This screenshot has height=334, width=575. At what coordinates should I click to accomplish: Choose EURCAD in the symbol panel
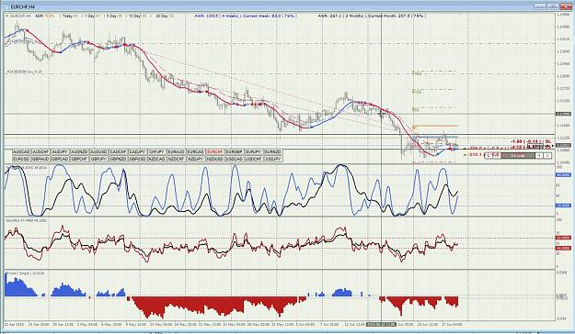(196, 151)
